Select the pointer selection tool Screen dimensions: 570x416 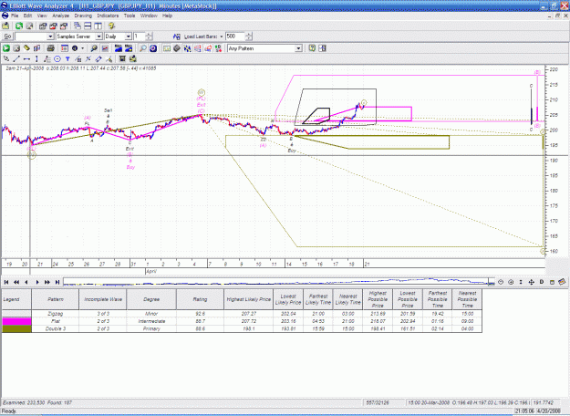pos(6,58)
